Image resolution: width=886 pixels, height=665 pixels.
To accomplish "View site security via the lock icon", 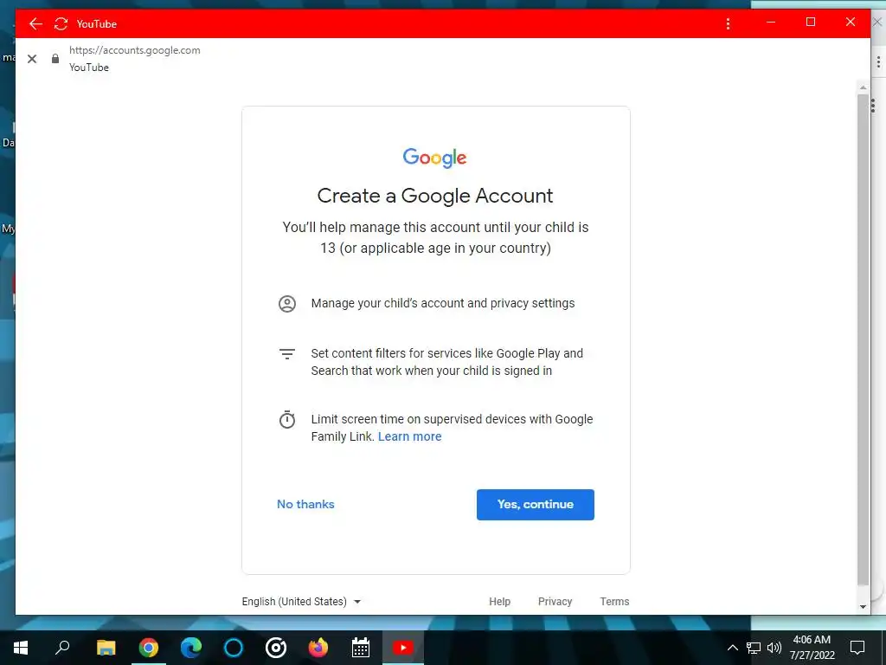I will tap(55, 59).
